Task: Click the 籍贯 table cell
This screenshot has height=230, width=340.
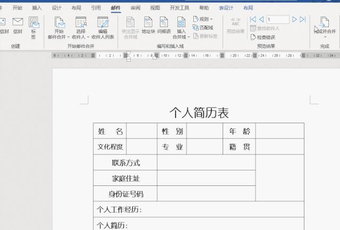Action: [240, 147]
